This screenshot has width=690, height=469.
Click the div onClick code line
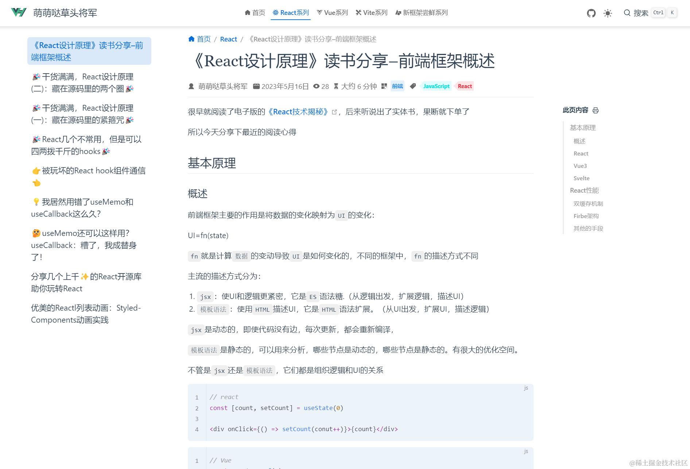(304, 429)
